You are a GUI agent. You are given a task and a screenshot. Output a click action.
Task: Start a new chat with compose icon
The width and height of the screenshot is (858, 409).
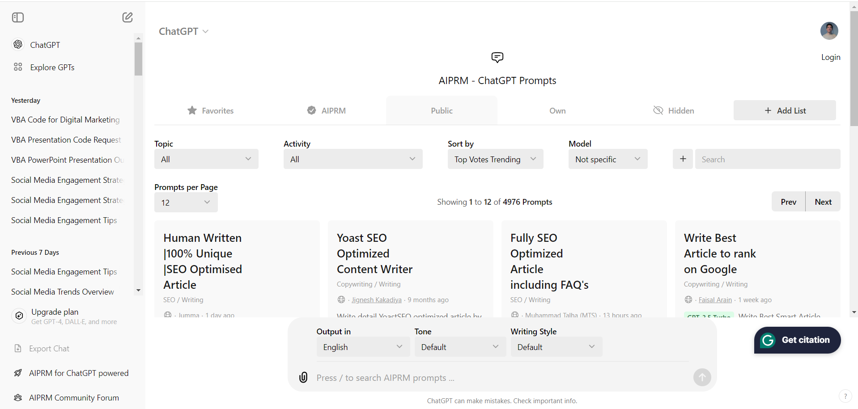click(127, 17)
